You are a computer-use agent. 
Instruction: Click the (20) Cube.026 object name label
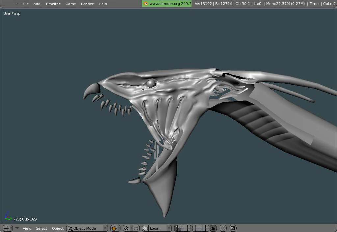(25, 219)
